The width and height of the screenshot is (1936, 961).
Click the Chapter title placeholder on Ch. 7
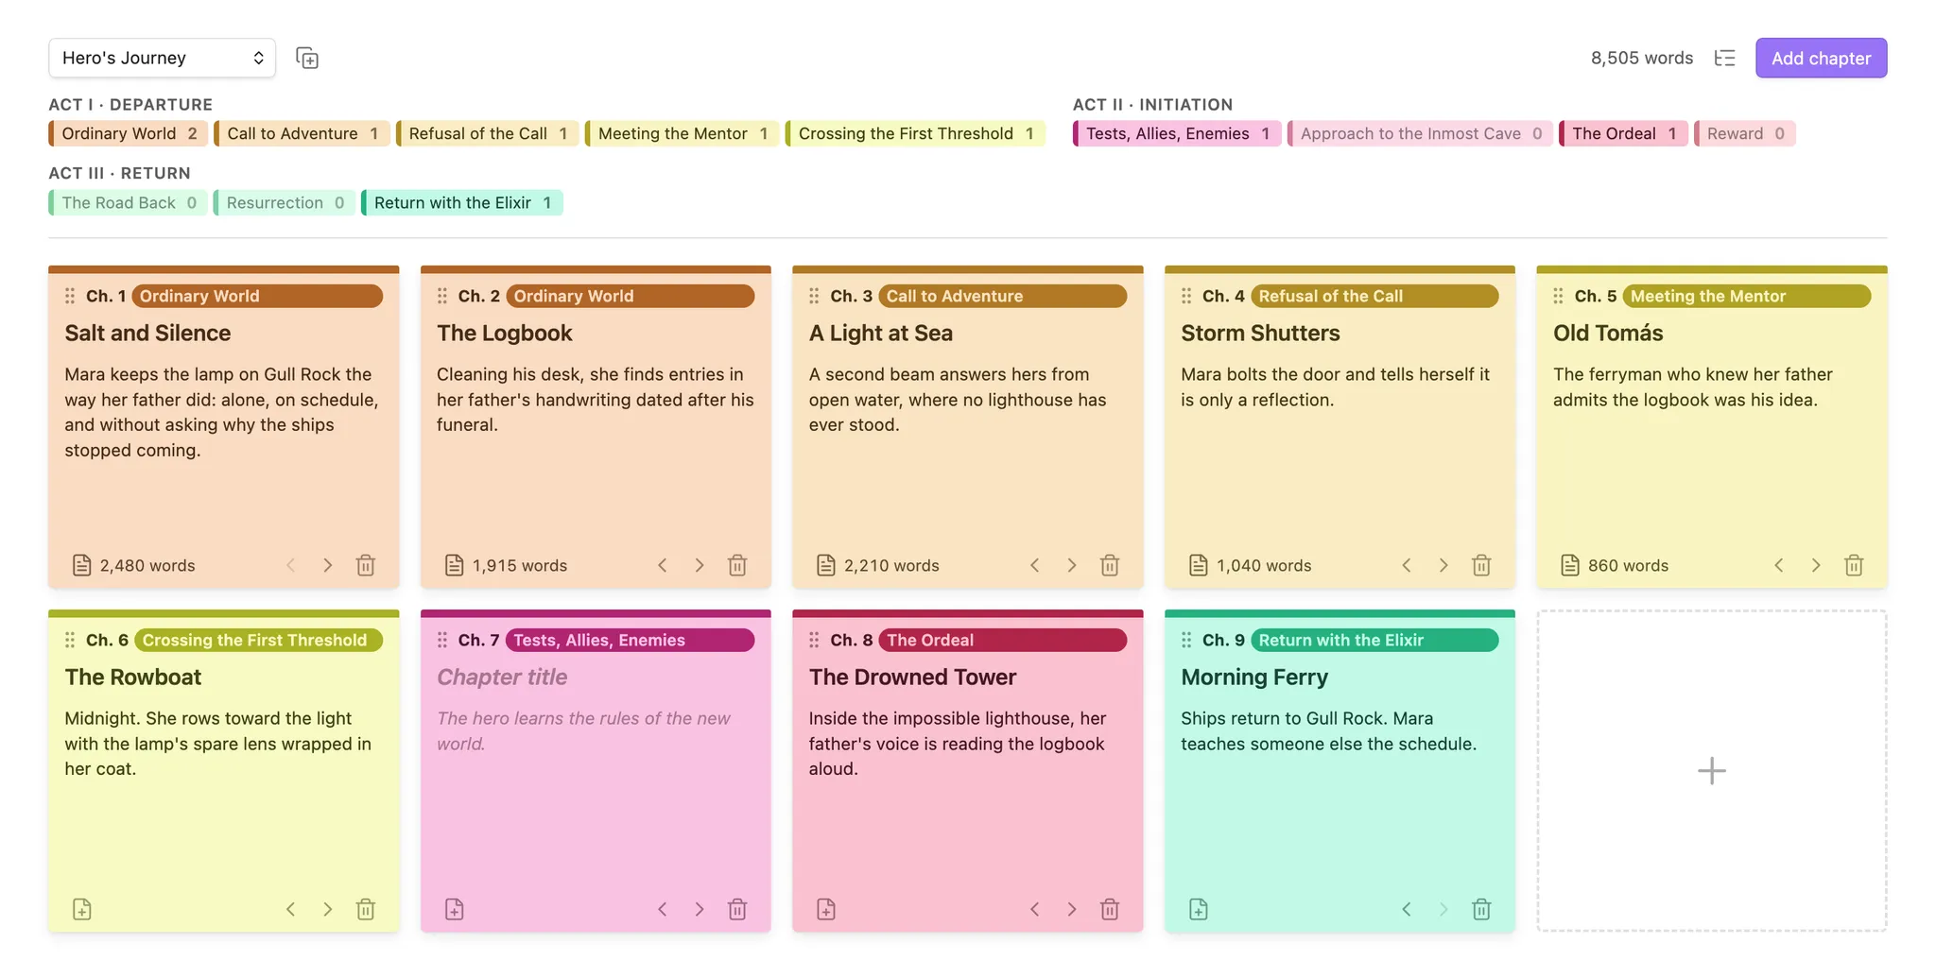[502, 677]
